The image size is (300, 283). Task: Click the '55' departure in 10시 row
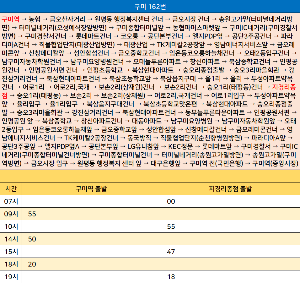(x=171, y=226)
